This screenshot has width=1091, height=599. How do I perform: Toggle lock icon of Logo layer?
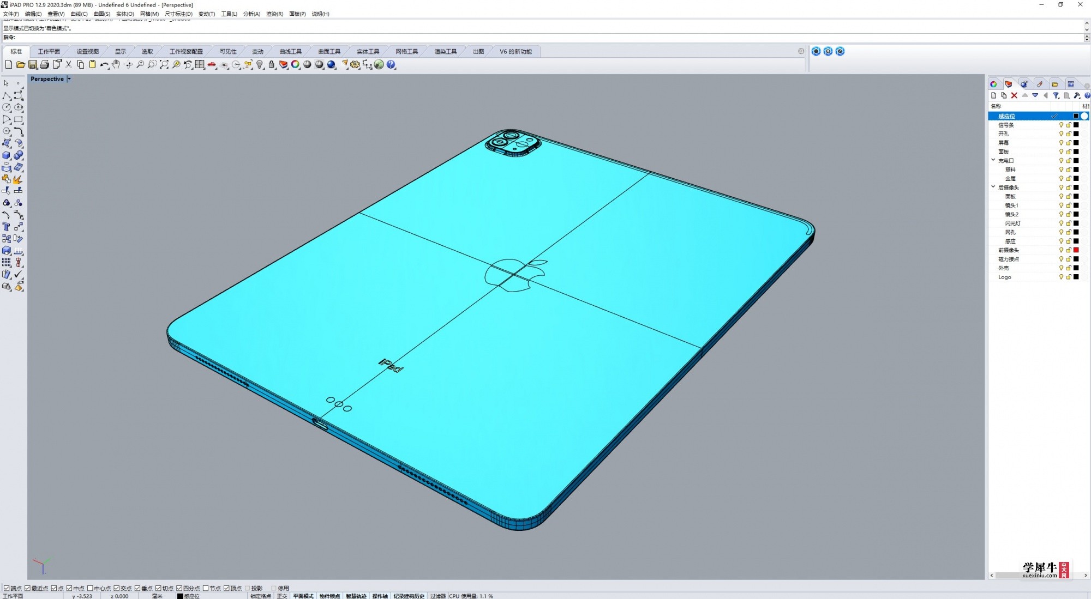[x=1069, y=277]
